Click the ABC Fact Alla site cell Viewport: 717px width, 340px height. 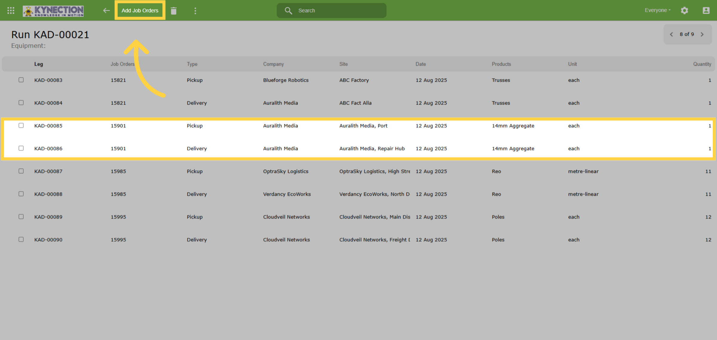tap(355, 103)
